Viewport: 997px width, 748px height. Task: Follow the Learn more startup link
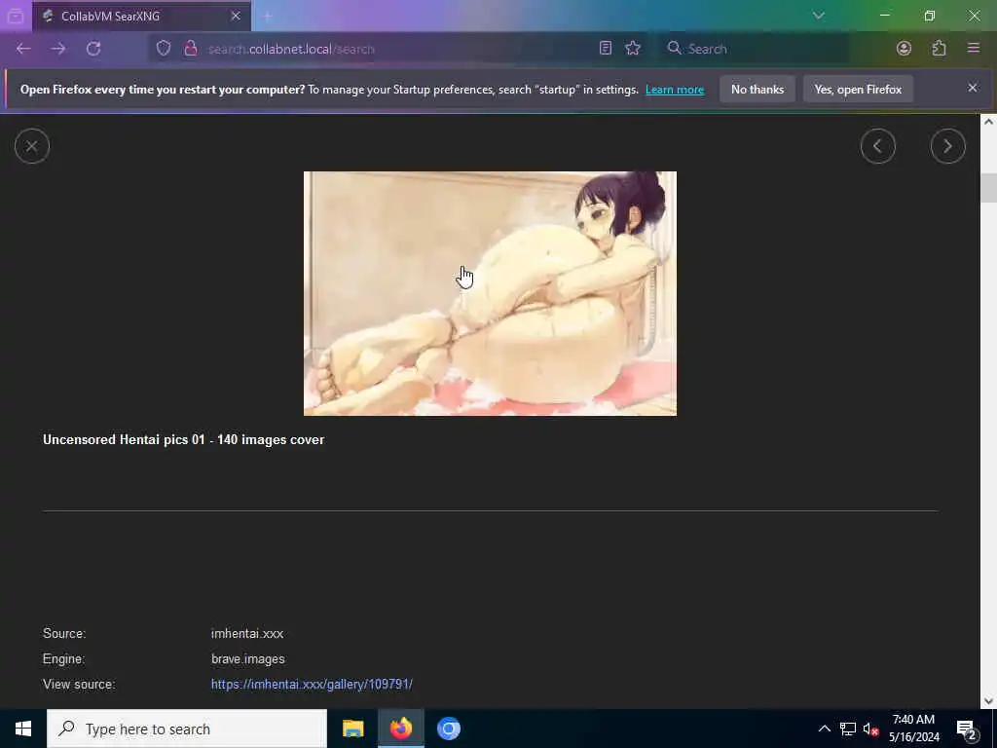pos(675,90)
